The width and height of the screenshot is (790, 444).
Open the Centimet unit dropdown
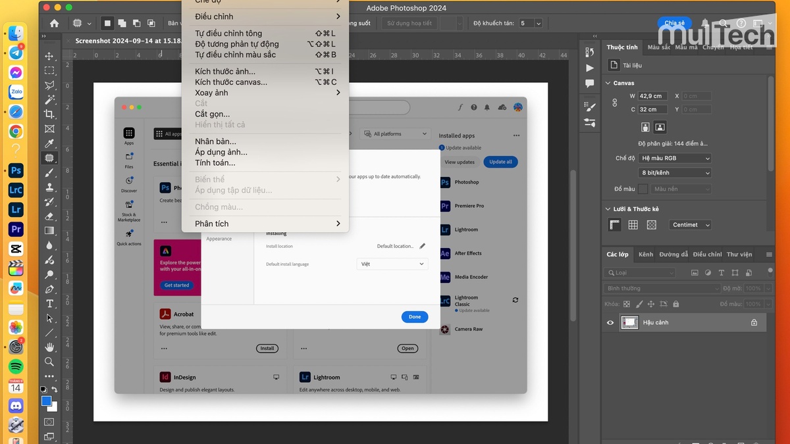tap(689, 224)
